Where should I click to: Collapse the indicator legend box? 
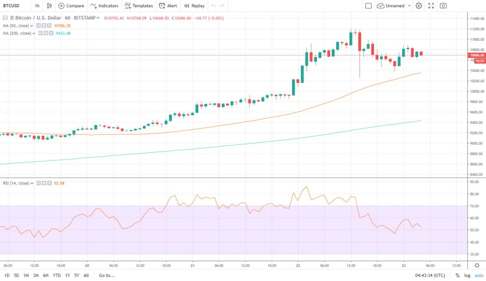click(5, 18)
